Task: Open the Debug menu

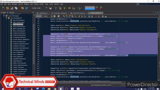Action: (36, 4)
